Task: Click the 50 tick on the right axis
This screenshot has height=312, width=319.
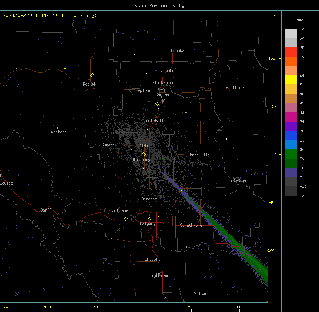Action: (x=273, y=106)
